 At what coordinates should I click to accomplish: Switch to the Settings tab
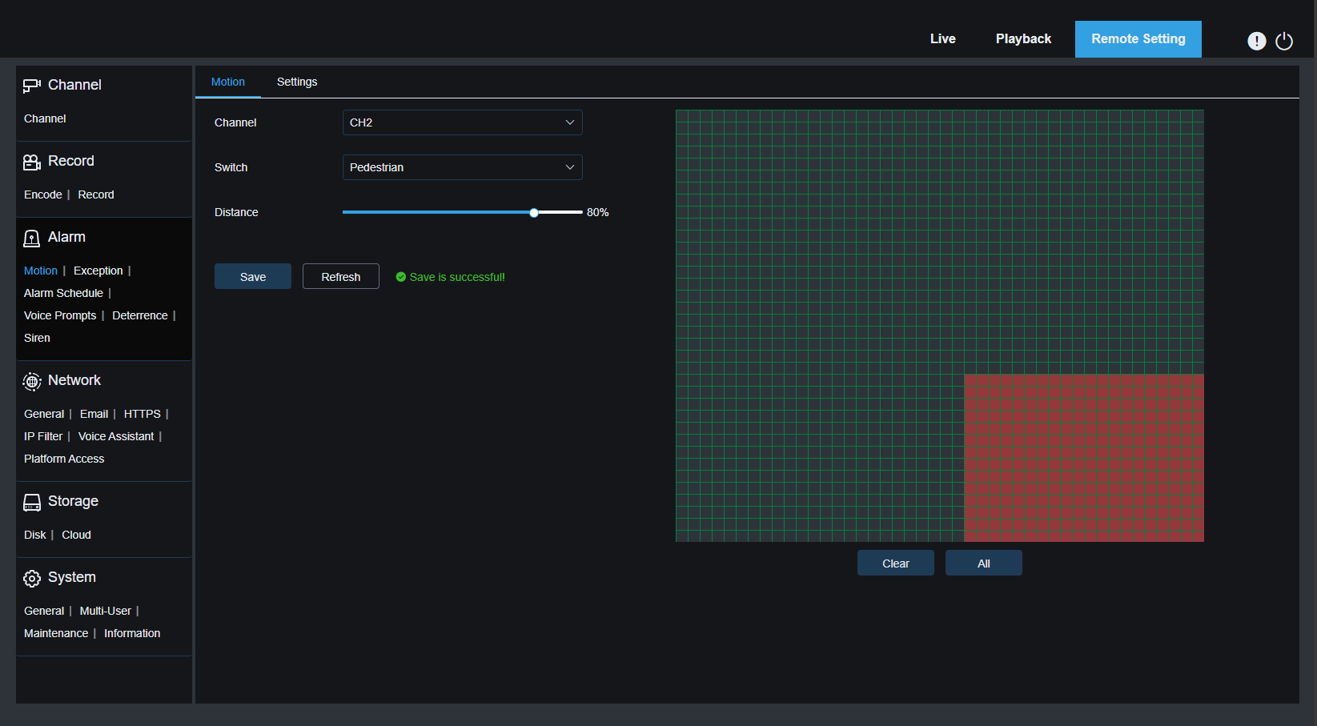point(297,82)
